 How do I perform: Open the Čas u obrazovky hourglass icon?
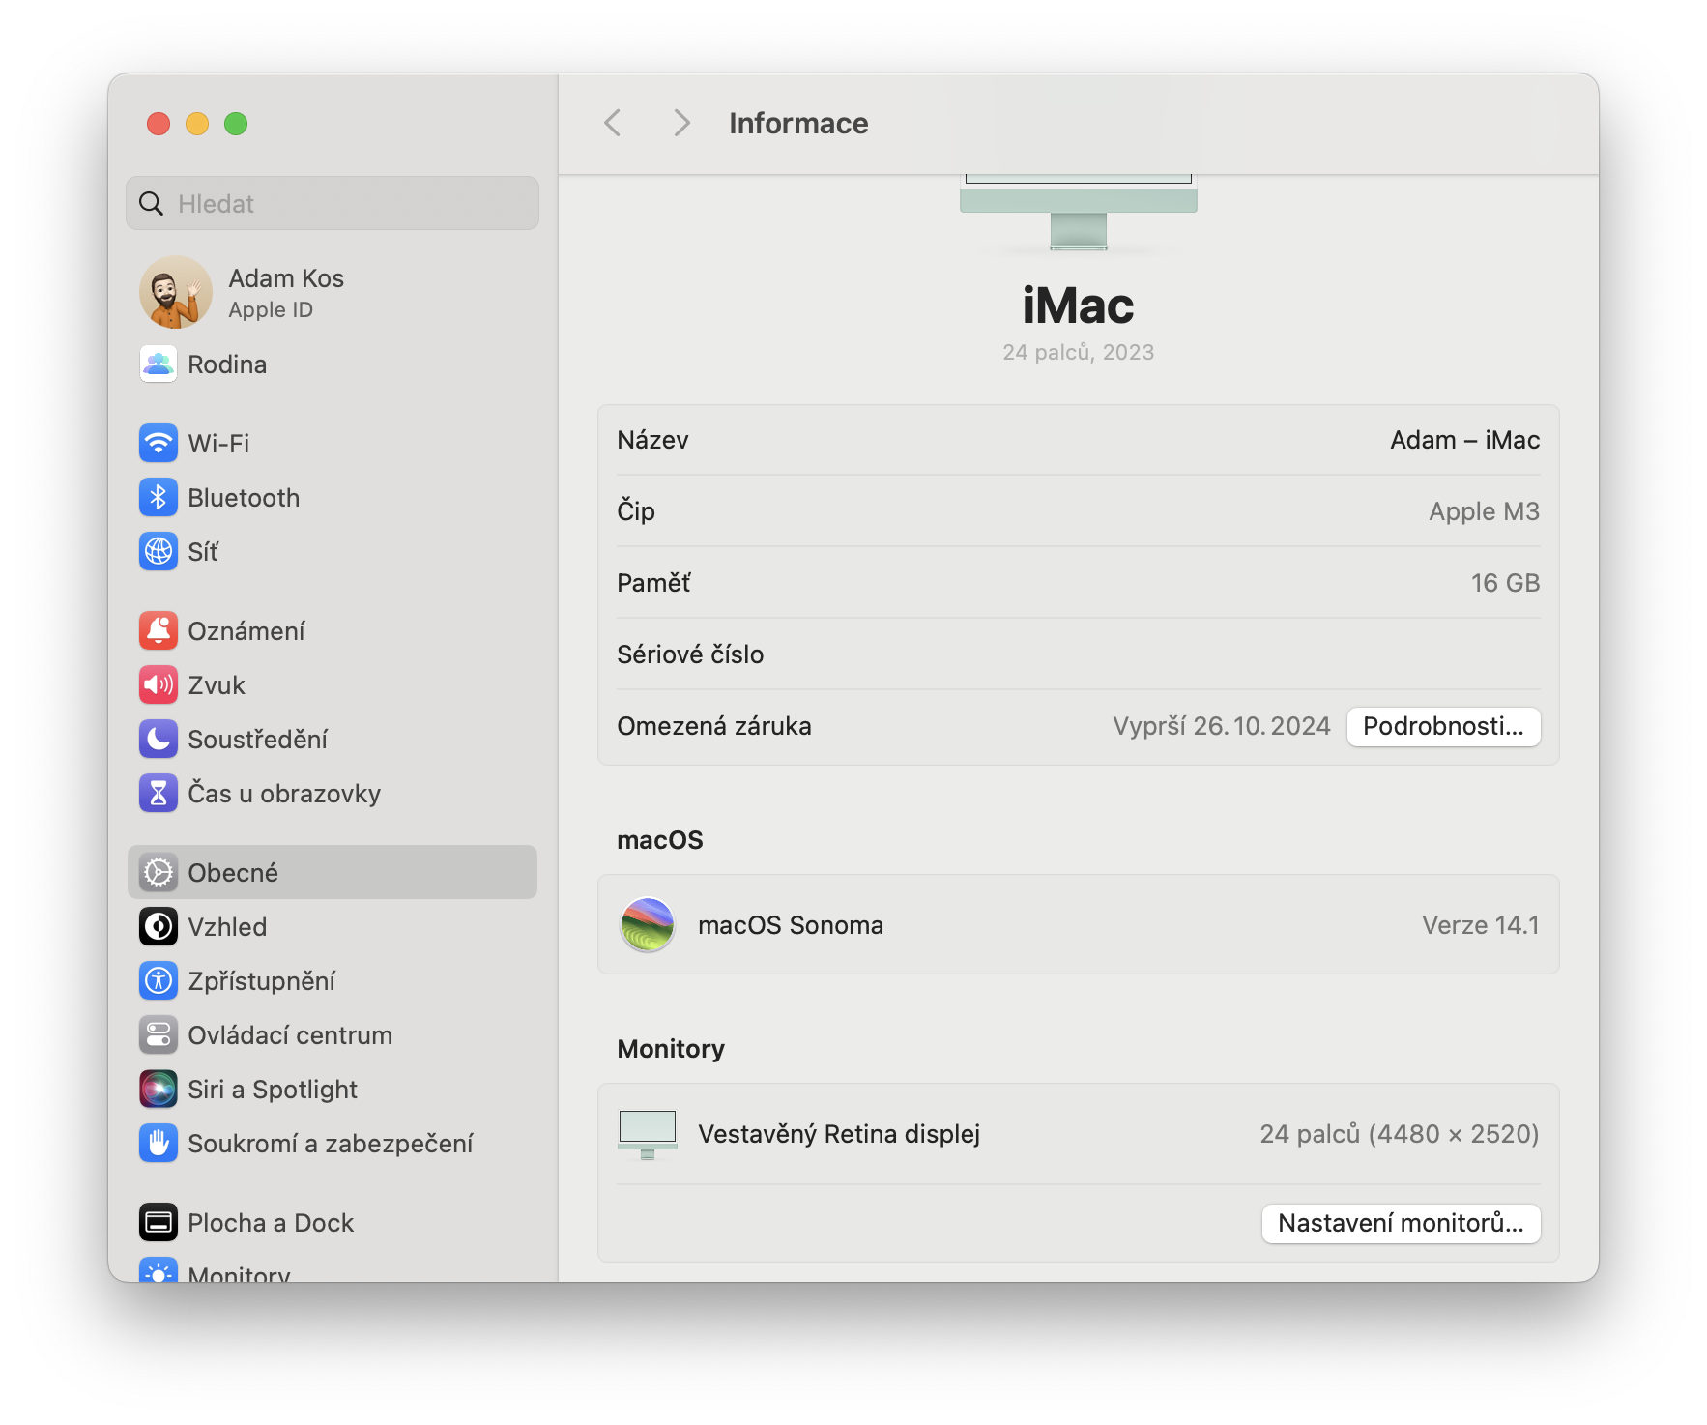coord(159,794)
